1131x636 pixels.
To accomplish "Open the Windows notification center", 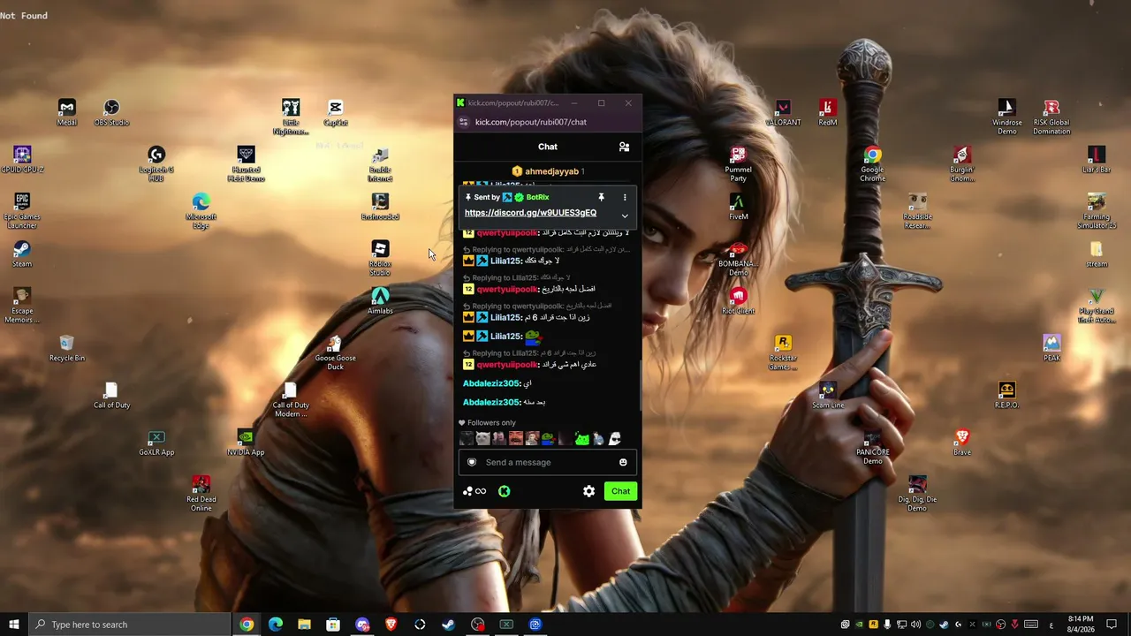I will pyautogui.click(x=1112, y=625).
